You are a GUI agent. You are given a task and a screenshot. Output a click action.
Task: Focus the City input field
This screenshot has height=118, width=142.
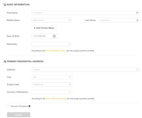point(52,77)
